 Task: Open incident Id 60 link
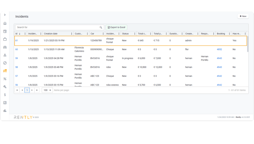(x=17, y=49)
